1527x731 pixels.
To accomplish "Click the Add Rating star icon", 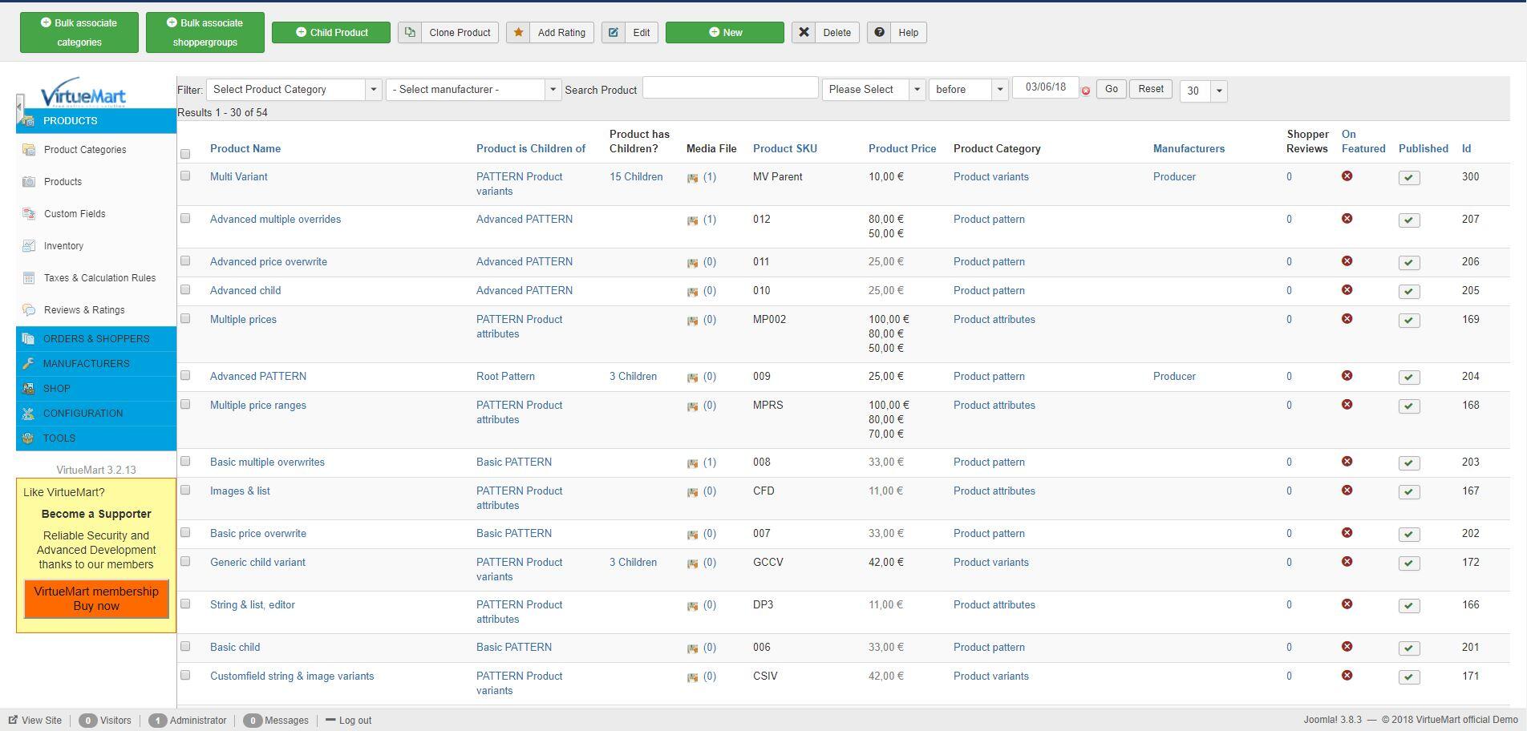I will click(x=518, y=33).
